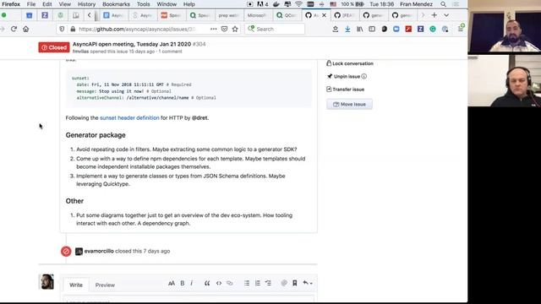The image size is (541, 304).
Task: Open the pinned tab with Z icon
Action: (45, 15)
